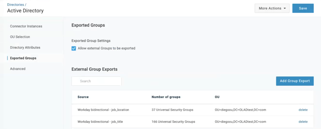The height and width of the screenshot is (129, 321).
Task: Click the Source column header
Action: pos(83,97)
